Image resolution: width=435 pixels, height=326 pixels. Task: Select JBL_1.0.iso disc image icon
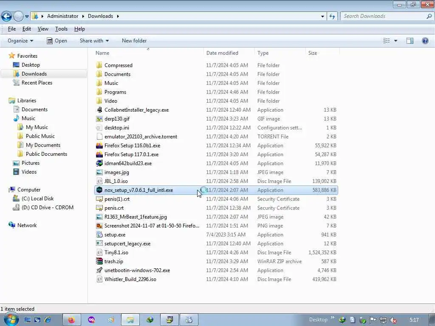pyautogui.click(x=99, y=181)
